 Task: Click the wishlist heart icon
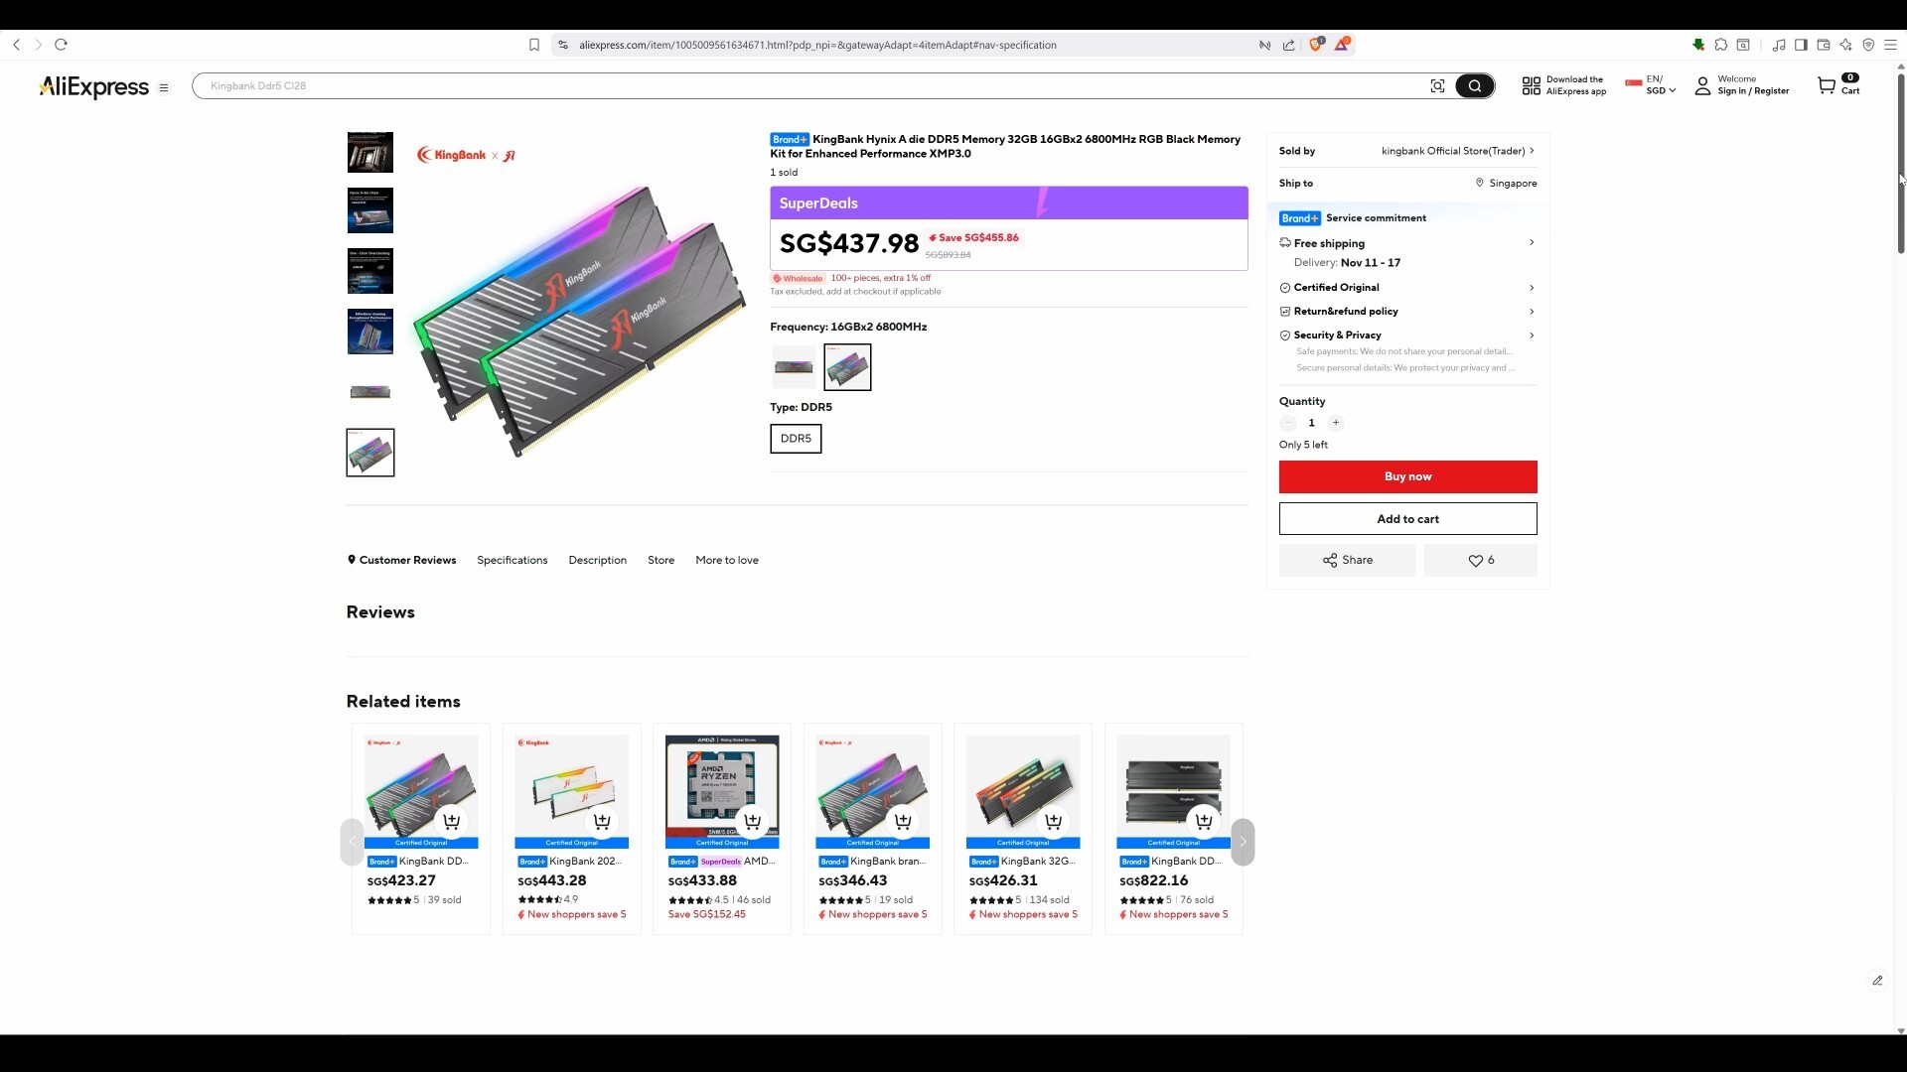pos(1480,560)
